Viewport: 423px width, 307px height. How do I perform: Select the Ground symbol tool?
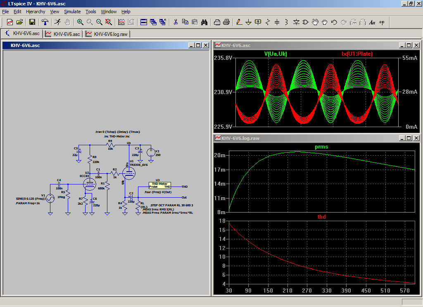tap(248, 22)
